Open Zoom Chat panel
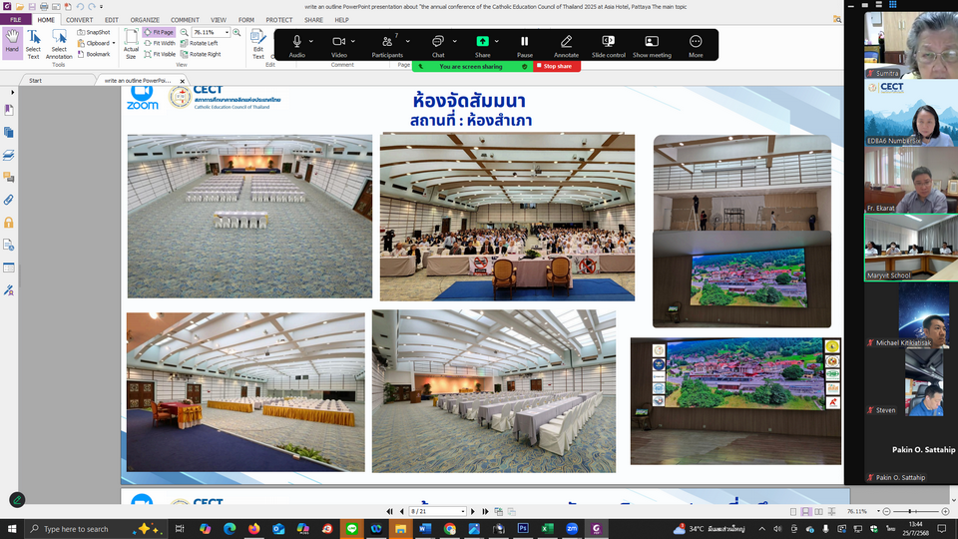The image size is (958, 539). point(438,45)
